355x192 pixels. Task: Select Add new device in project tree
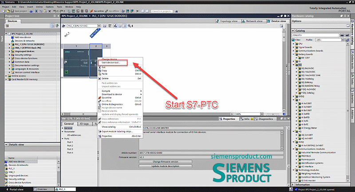pyautogui.click(x=23, y=37)
